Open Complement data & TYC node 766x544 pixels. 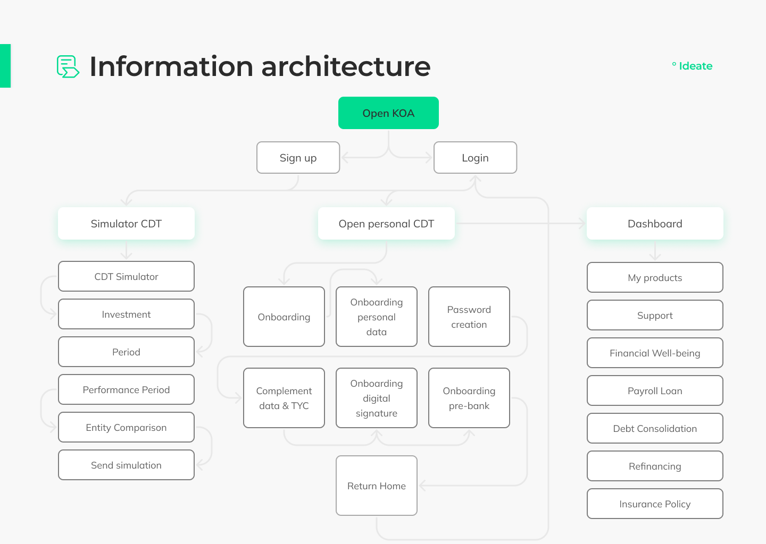284,398
